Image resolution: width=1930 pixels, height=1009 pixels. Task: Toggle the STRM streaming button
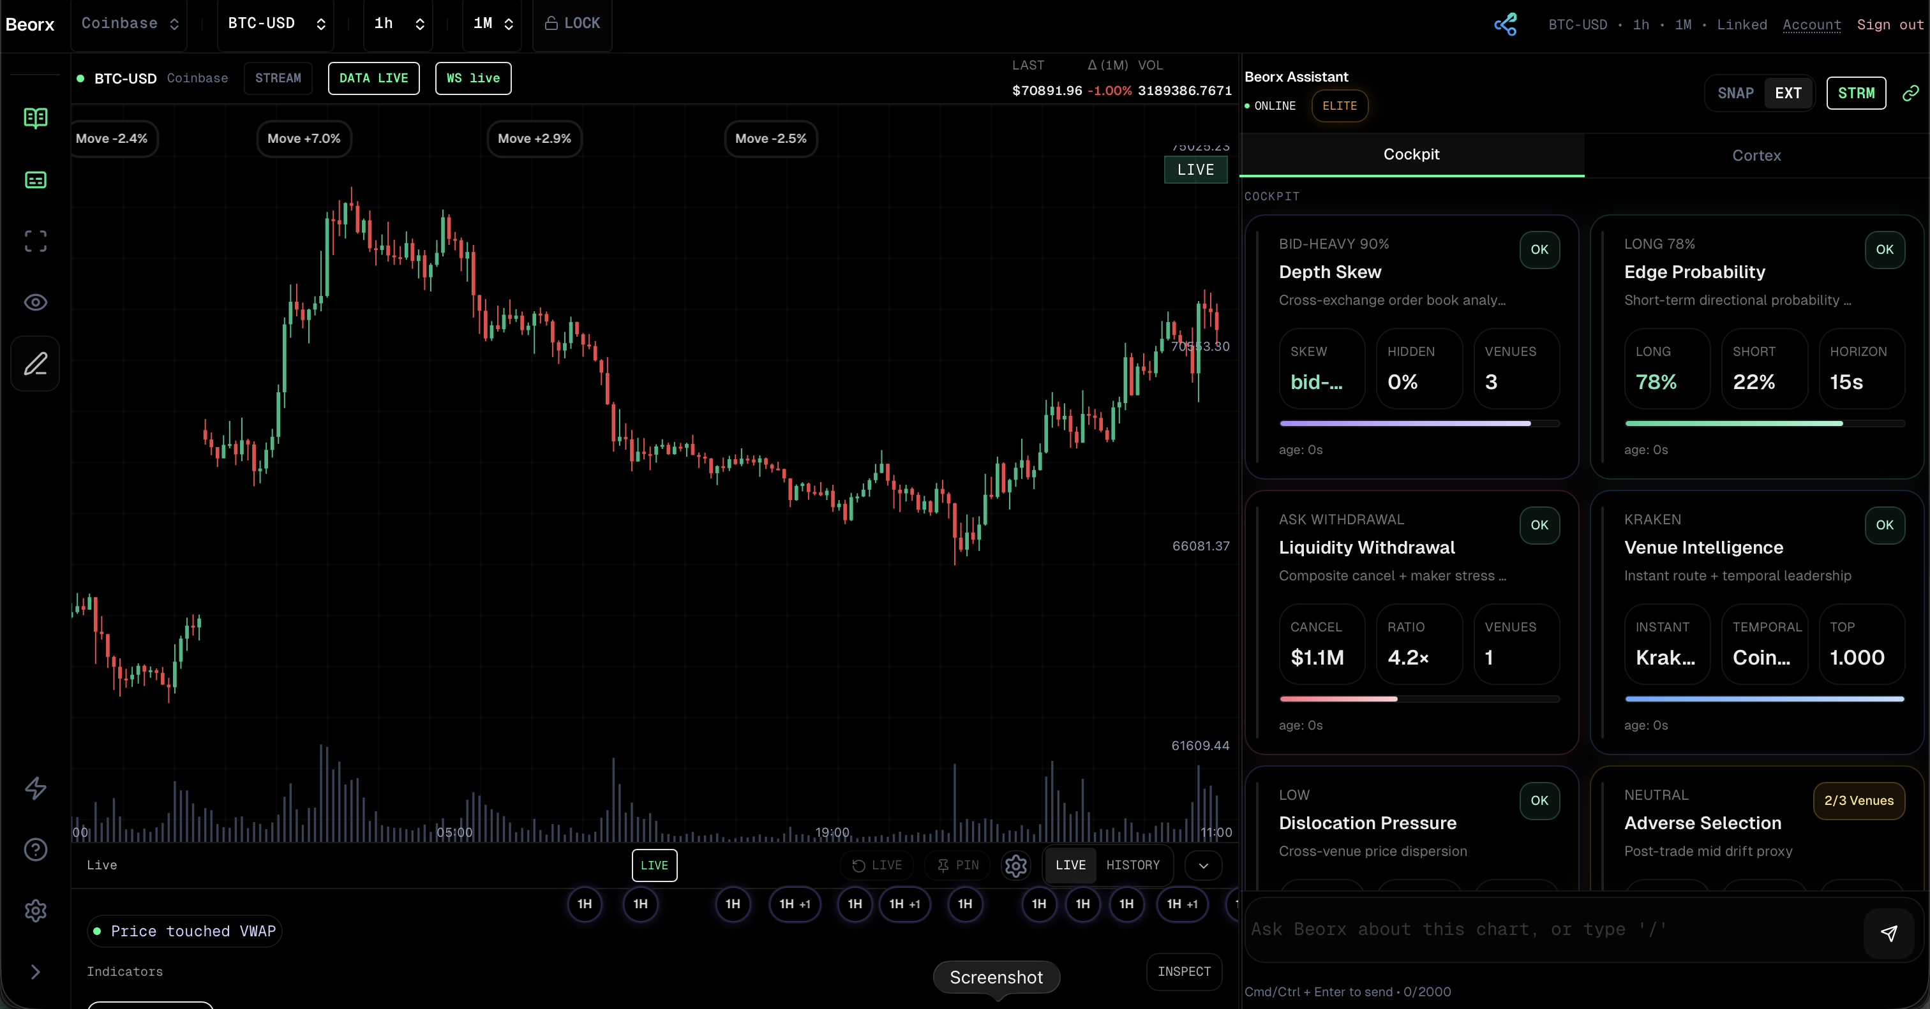pyautogui.click(x=1856, y=94)
